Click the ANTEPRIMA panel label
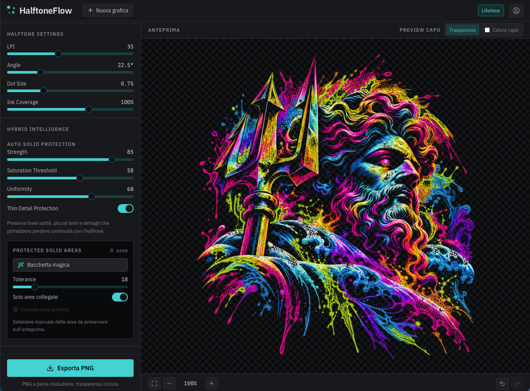 click(164, 30)
